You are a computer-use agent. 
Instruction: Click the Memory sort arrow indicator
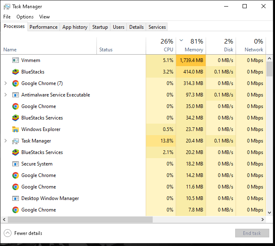181,40
